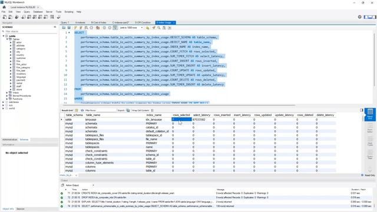377x212 pixels.
Task: Select the language table in schema tree
Action: point(21,77)
